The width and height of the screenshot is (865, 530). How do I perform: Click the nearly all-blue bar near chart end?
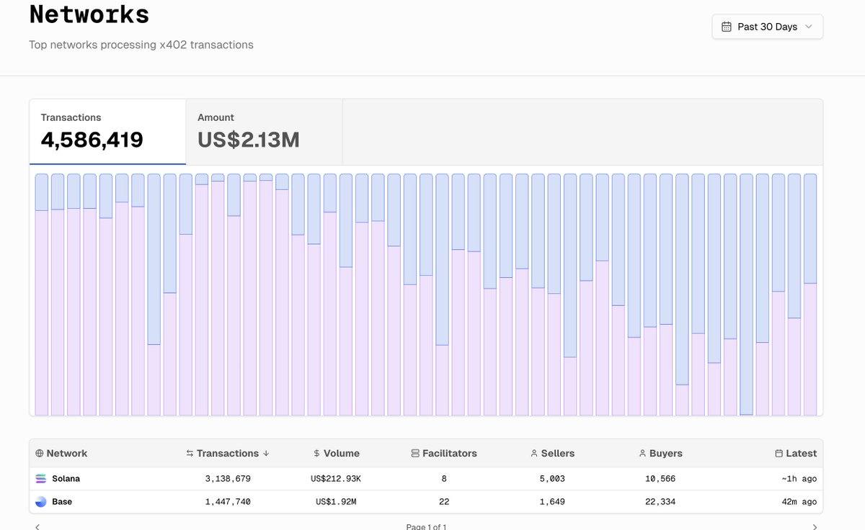pos(746,295)
